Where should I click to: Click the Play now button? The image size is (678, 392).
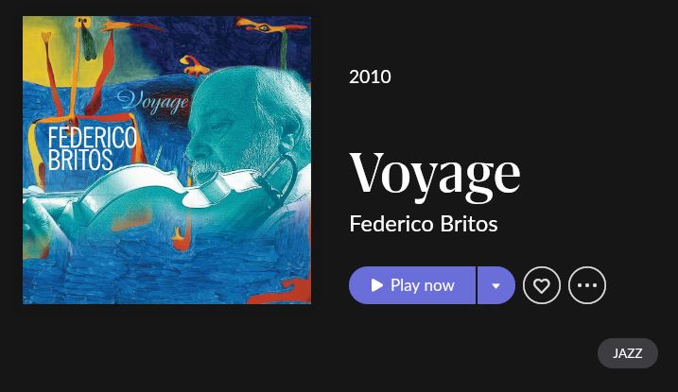pos(412,285)
